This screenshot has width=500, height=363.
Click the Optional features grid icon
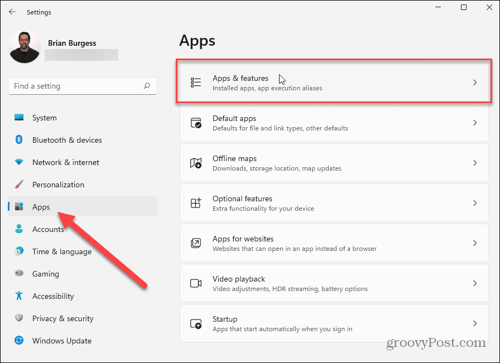pos(196,203)
